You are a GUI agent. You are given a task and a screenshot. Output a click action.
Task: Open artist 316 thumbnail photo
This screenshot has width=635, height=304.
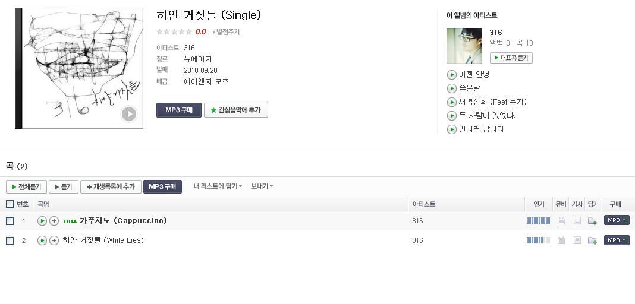coord(464,46)
